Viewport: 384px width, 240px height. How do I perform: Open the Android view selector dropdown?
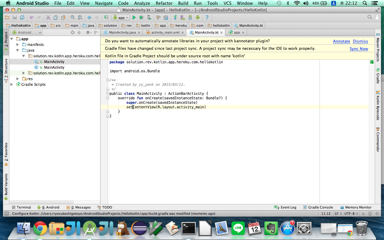tap(26, 32)
